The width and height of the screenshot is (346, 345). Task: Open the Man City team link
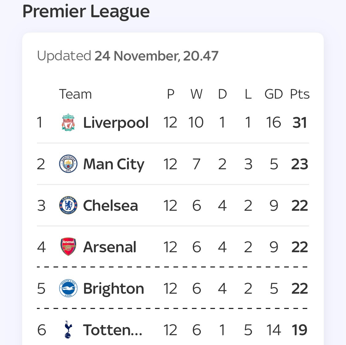[x=113, y=164]
